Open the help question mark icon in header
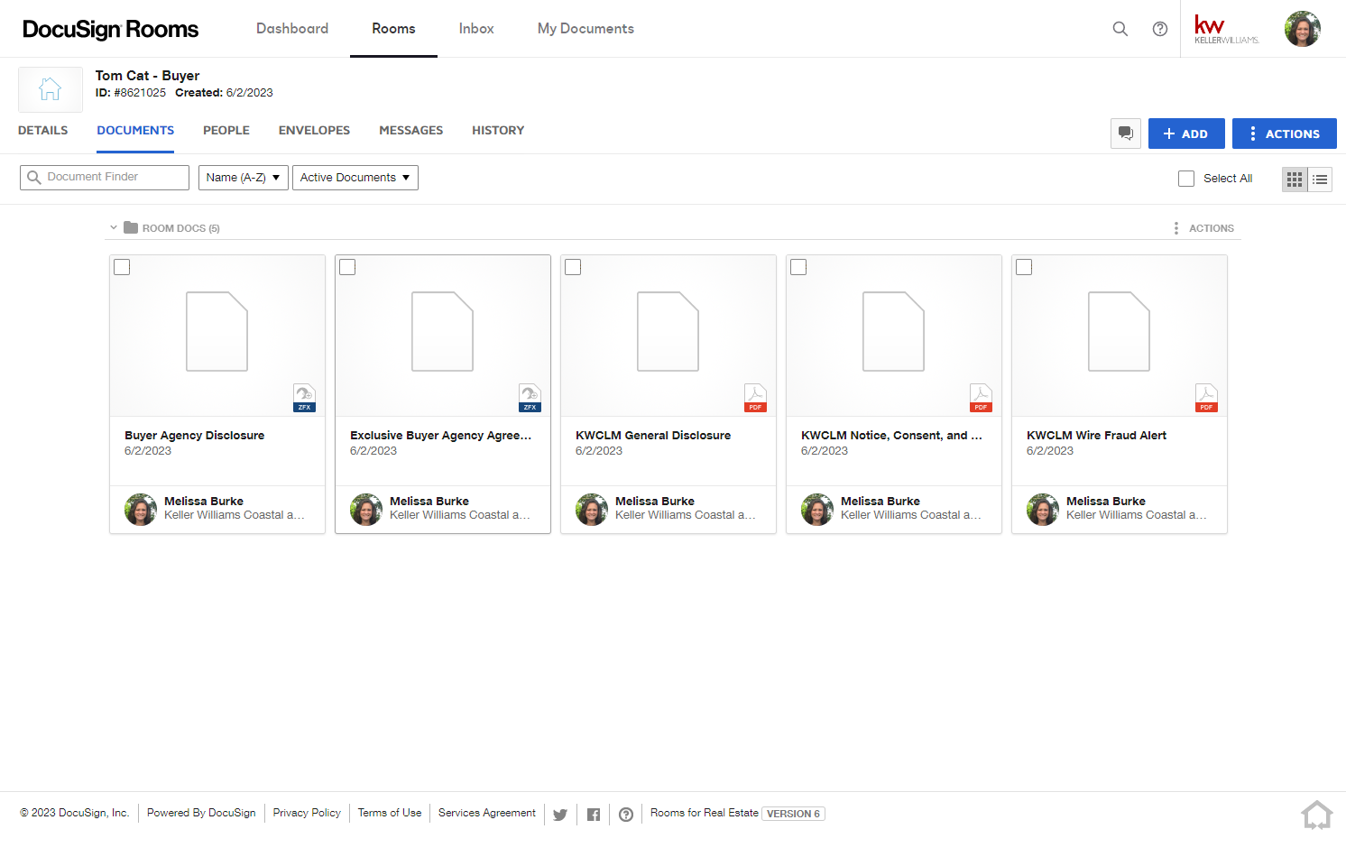1346x866 pixels. point(1160,29)
